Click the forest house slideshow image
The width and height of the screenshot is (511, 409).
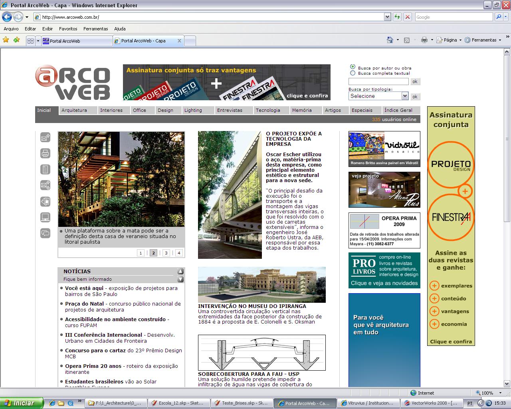point(121,179)
